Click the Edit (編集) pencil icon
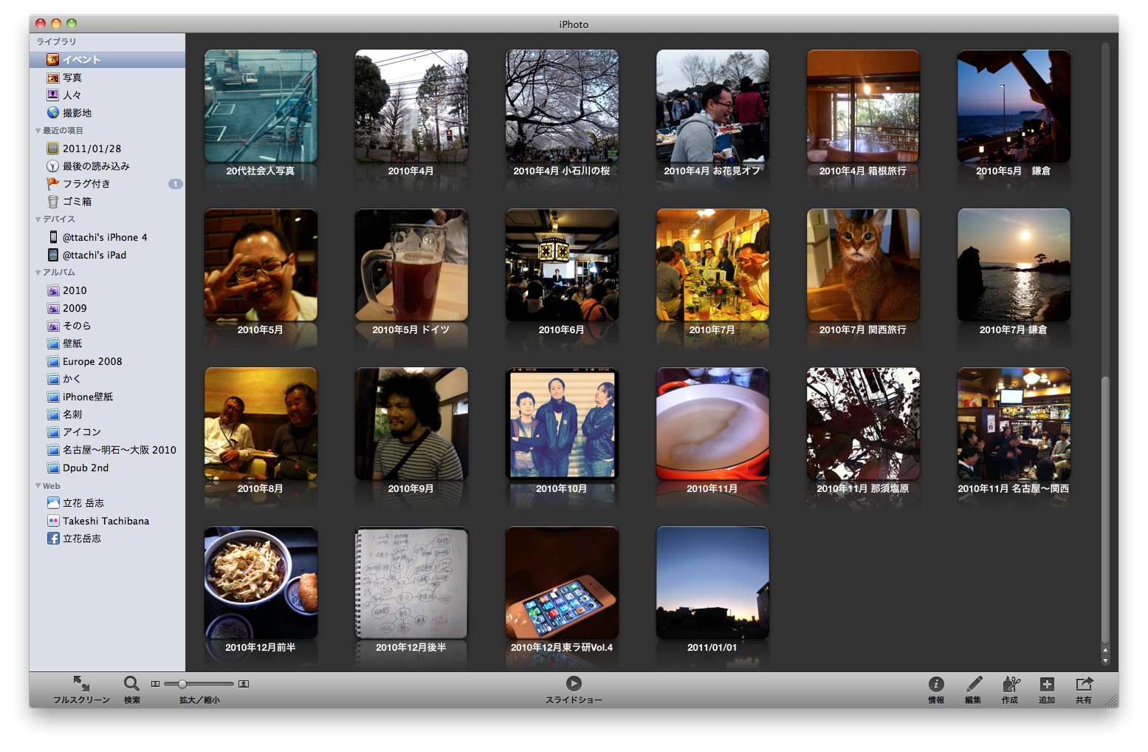 974,684
